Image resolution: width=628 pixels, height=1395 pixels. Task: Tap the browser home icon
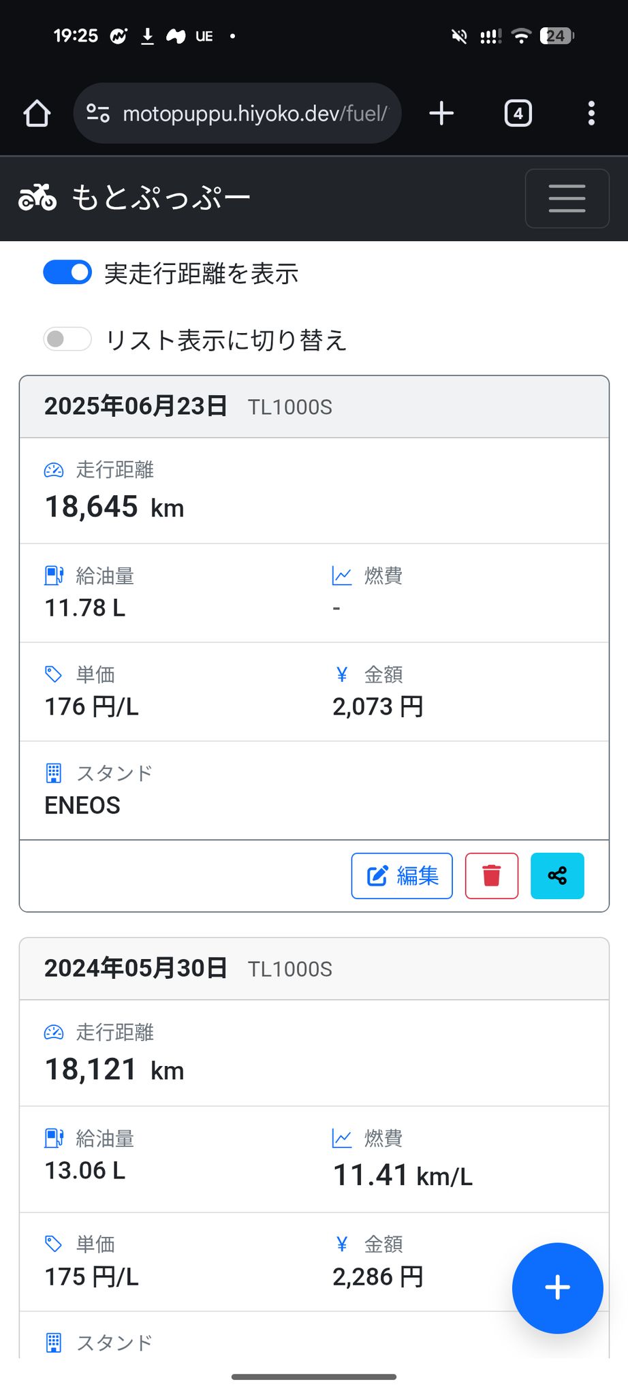[x=37, y=113]
